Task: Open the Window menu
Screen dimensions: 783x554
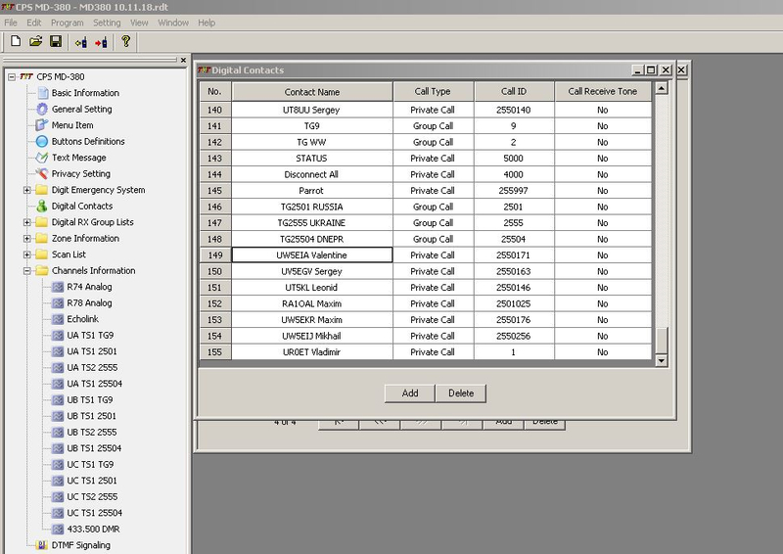Action: [173, 23]
